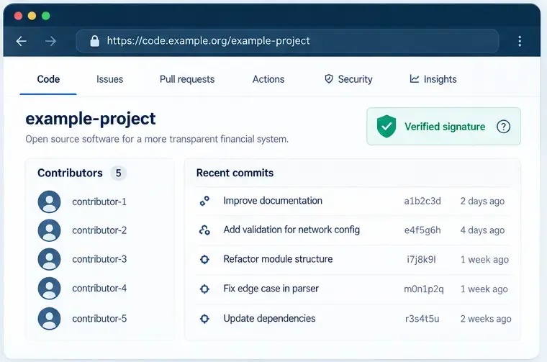
Task: Open the Refactor module structure commit
Action: coord(278,259)
